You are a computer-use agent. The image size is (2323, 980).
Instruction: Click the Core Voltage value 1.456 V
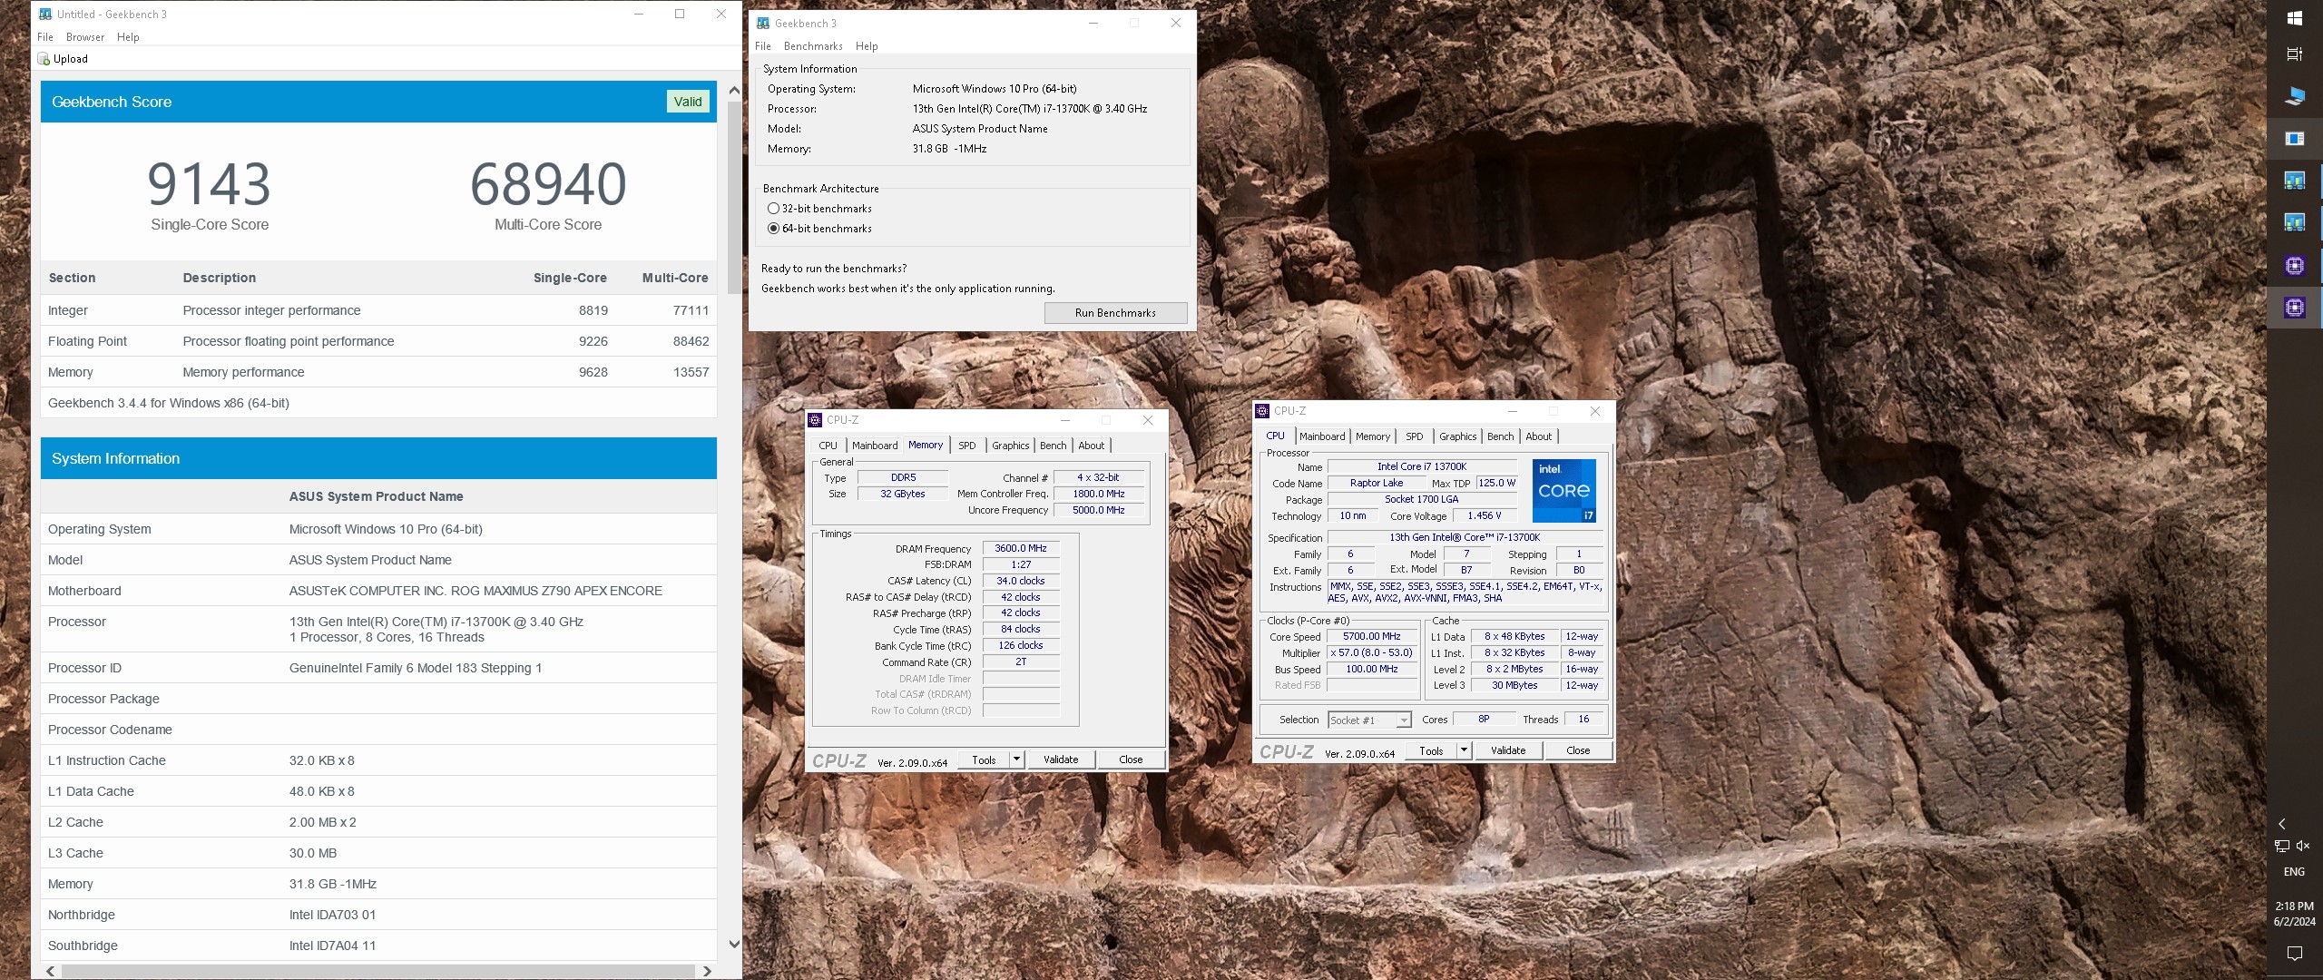click(x=1485, y=515)
